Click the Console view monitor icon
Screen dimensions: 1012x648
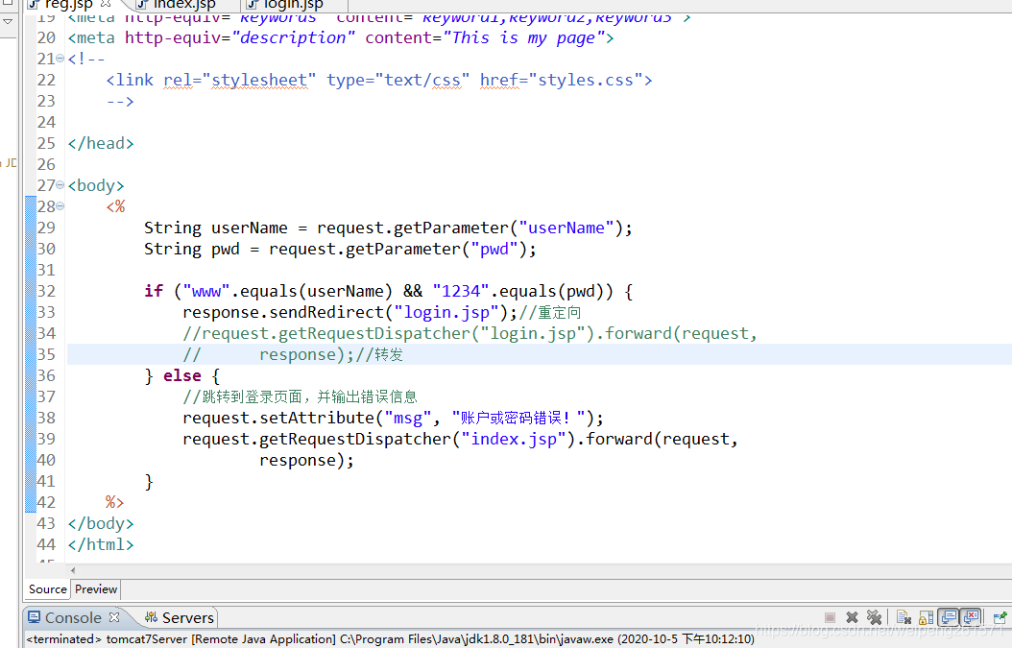[35, 617]
